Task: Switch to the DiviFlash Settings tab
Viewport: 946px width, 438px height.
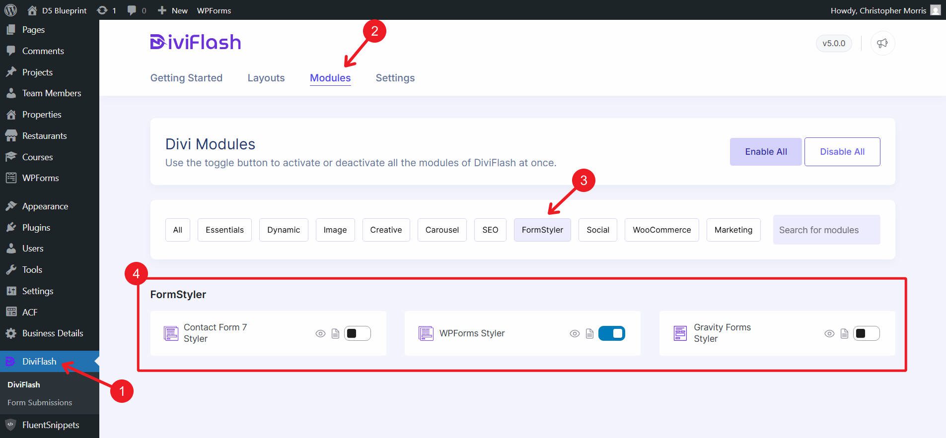Action: coord(395,78)
